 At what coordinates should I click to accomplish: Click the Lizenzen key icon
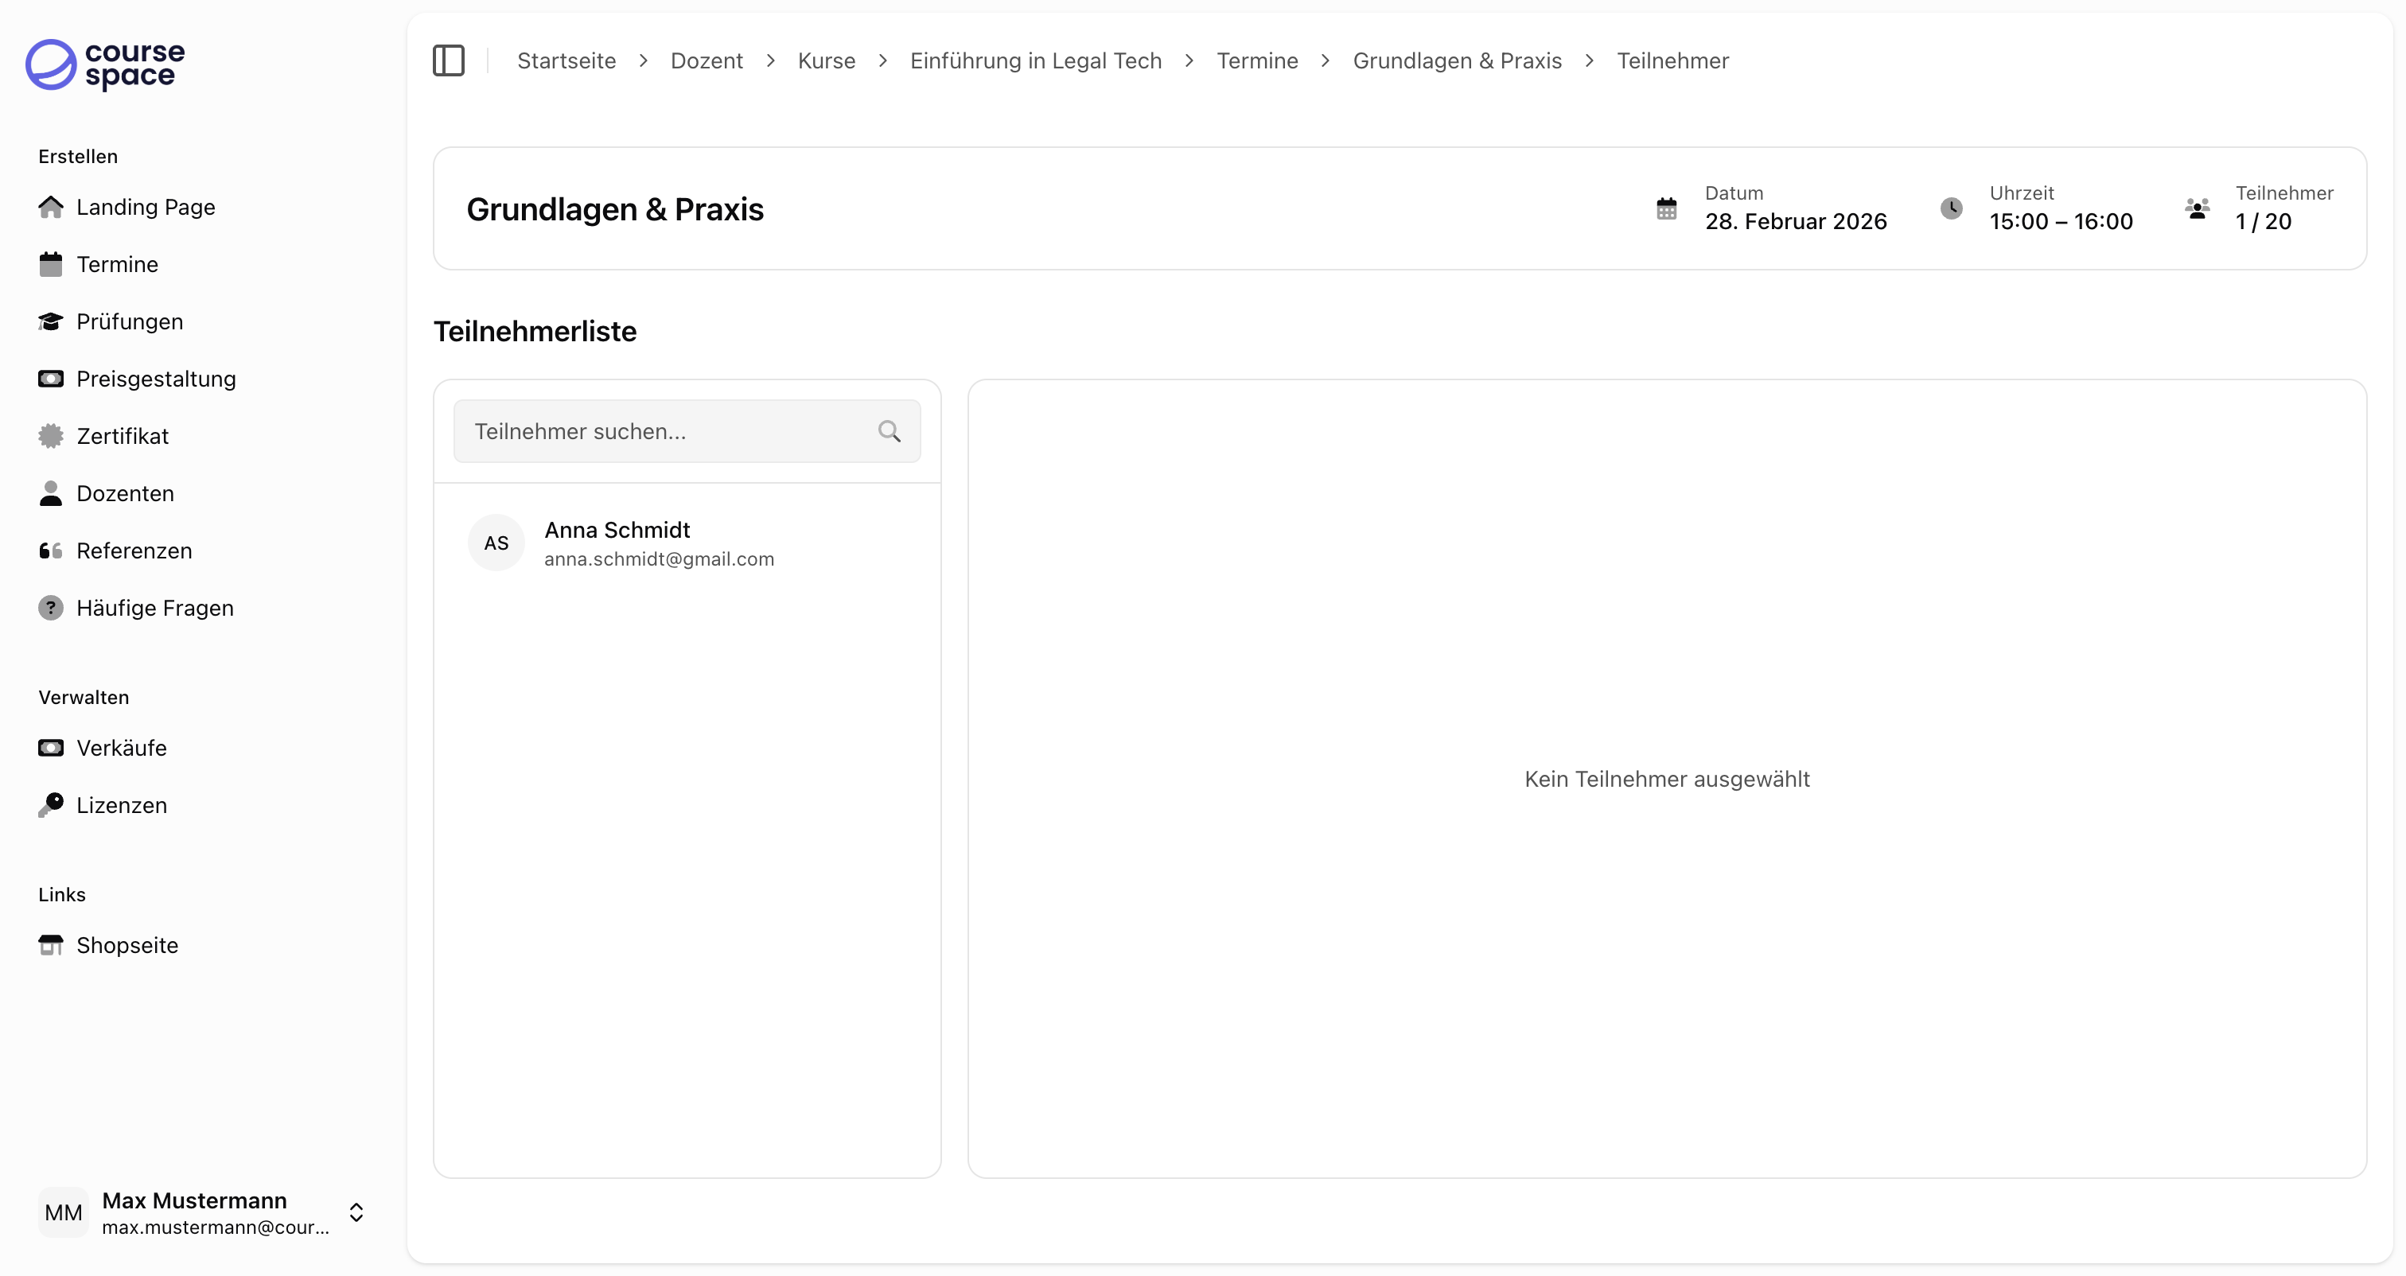(50, 805)
